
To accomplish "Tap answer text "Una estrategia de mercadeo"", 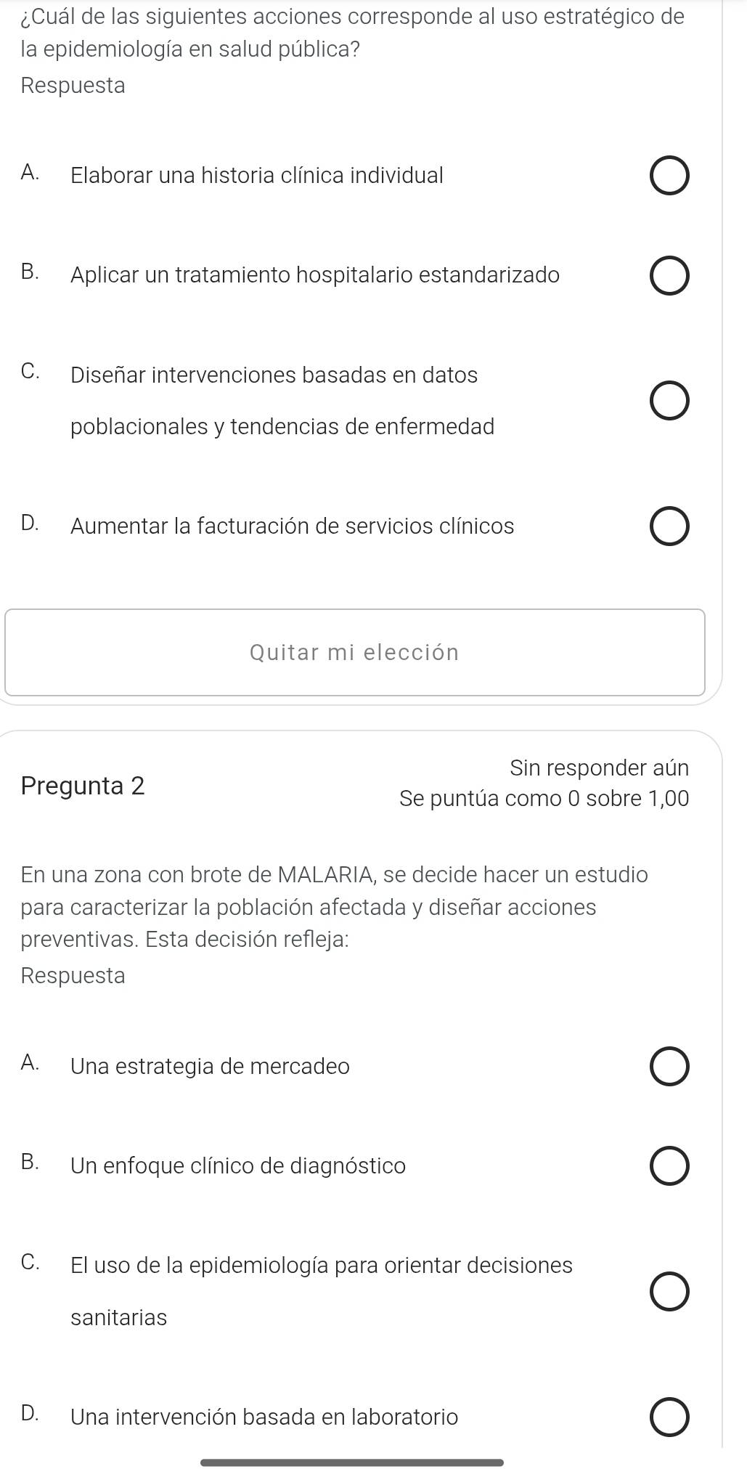I will point(211,1066).
